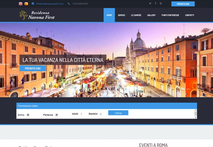
Task: Click the envelope email icon
Action: point(33,3)
